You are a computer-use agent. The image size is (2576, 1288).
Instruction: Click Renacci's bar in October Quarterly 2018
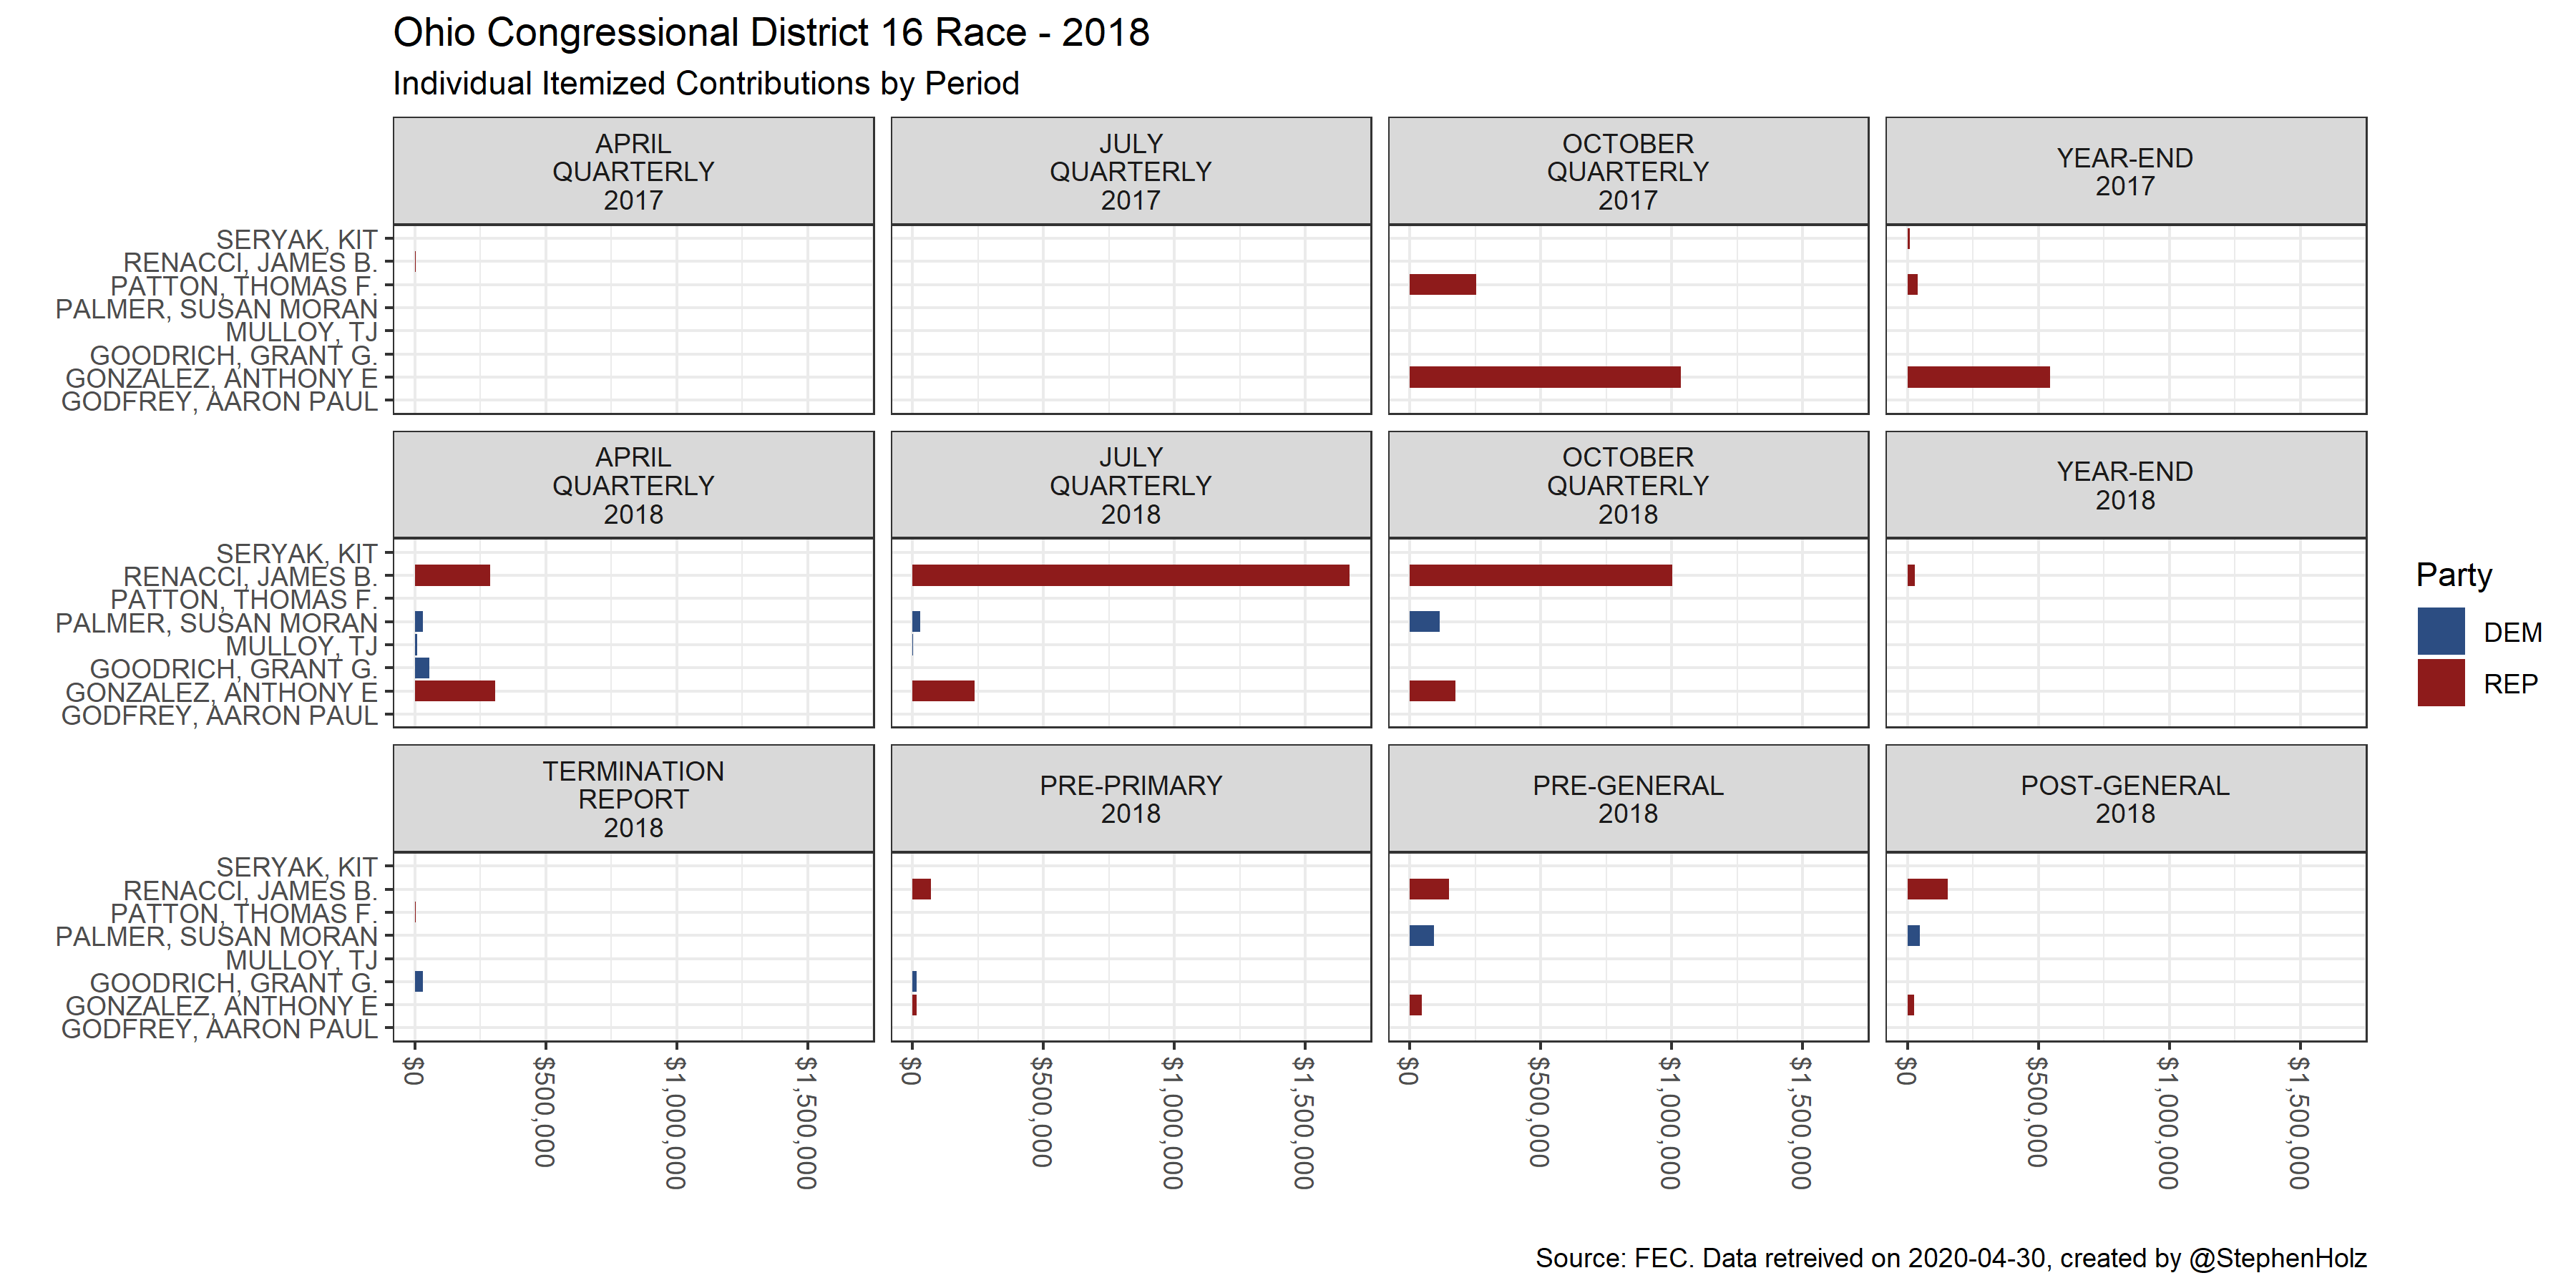click(1540, 575)
